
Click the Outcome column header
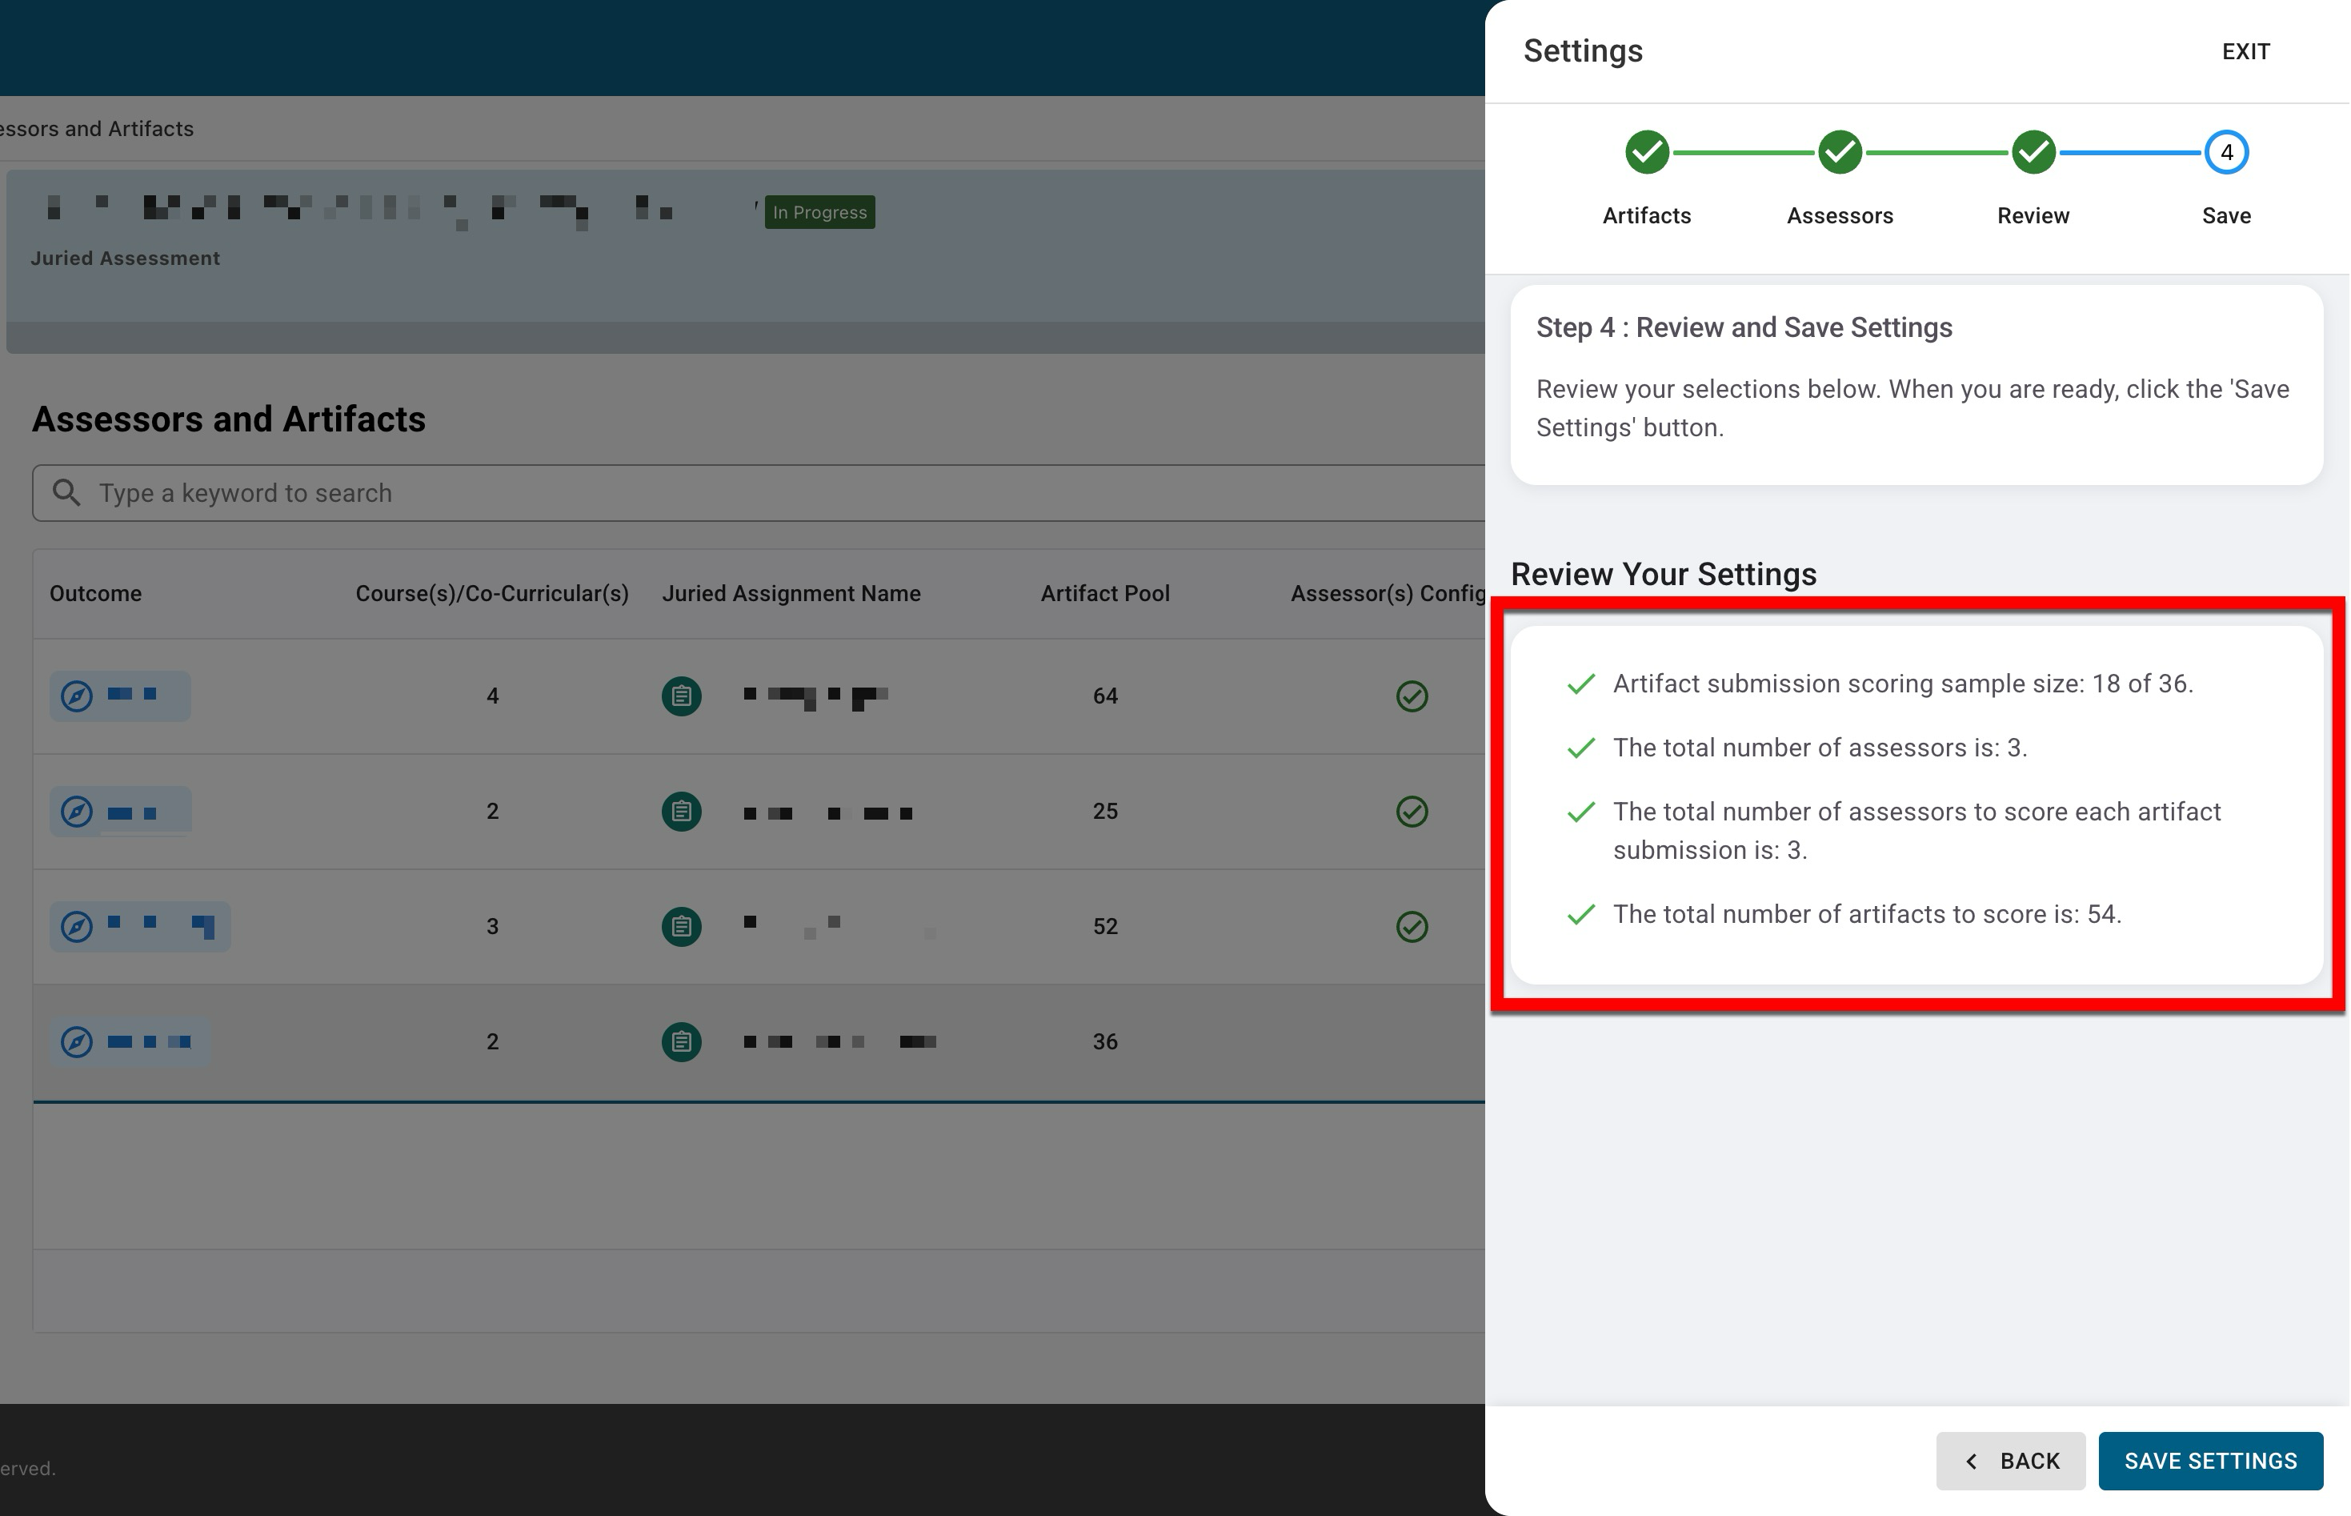pos(95,594)
